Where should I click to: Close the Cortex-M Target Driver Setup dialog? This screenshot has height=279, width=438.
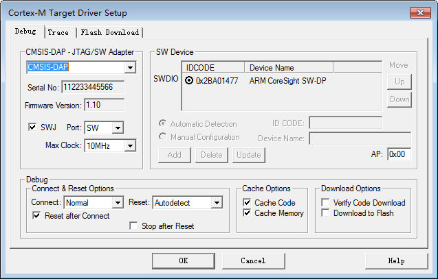[420, 12]
